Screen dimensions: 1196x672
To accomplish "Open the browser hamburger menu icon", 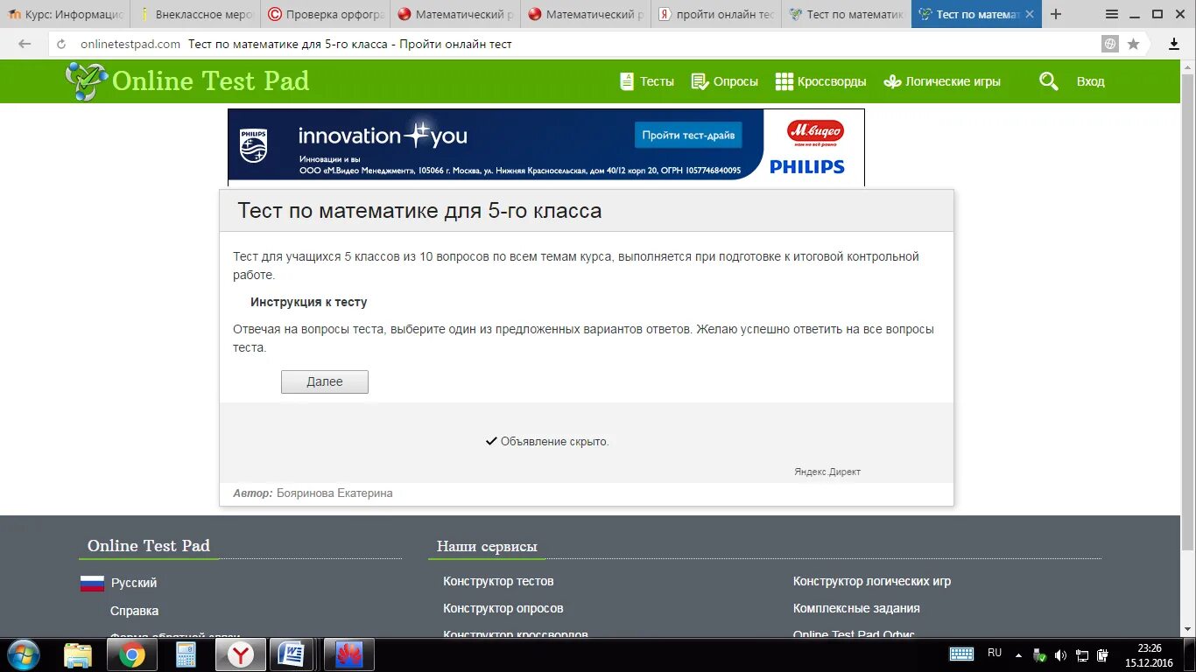I will (x=1112, y=14).
